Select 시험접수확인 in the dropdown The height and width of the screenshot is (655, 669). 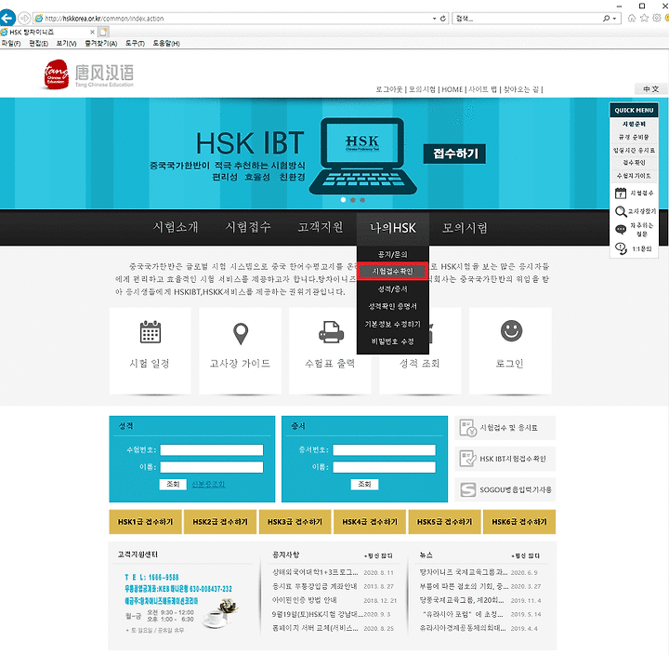392,271
